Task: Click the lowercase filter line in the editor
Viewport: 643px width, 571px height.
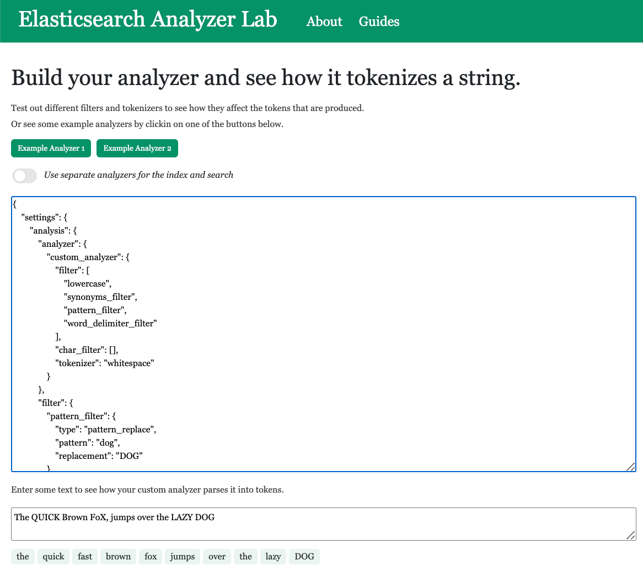Action: [x=87, y=283]
